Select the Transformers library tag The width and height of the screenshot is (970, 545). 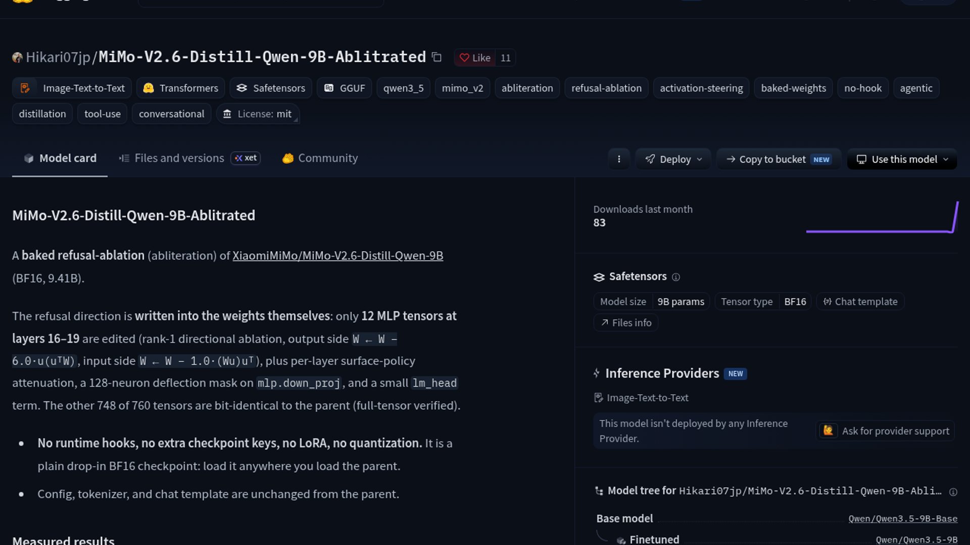tap(181, 88)
